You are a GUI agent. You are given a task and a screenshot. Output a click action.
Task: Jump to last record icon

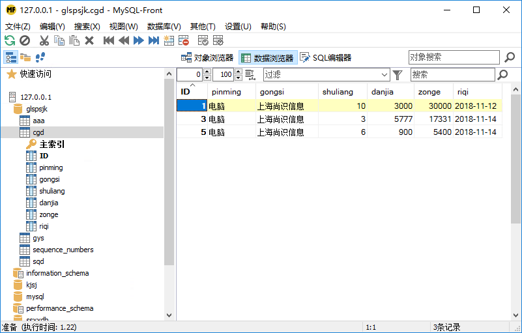coord(153,40)
